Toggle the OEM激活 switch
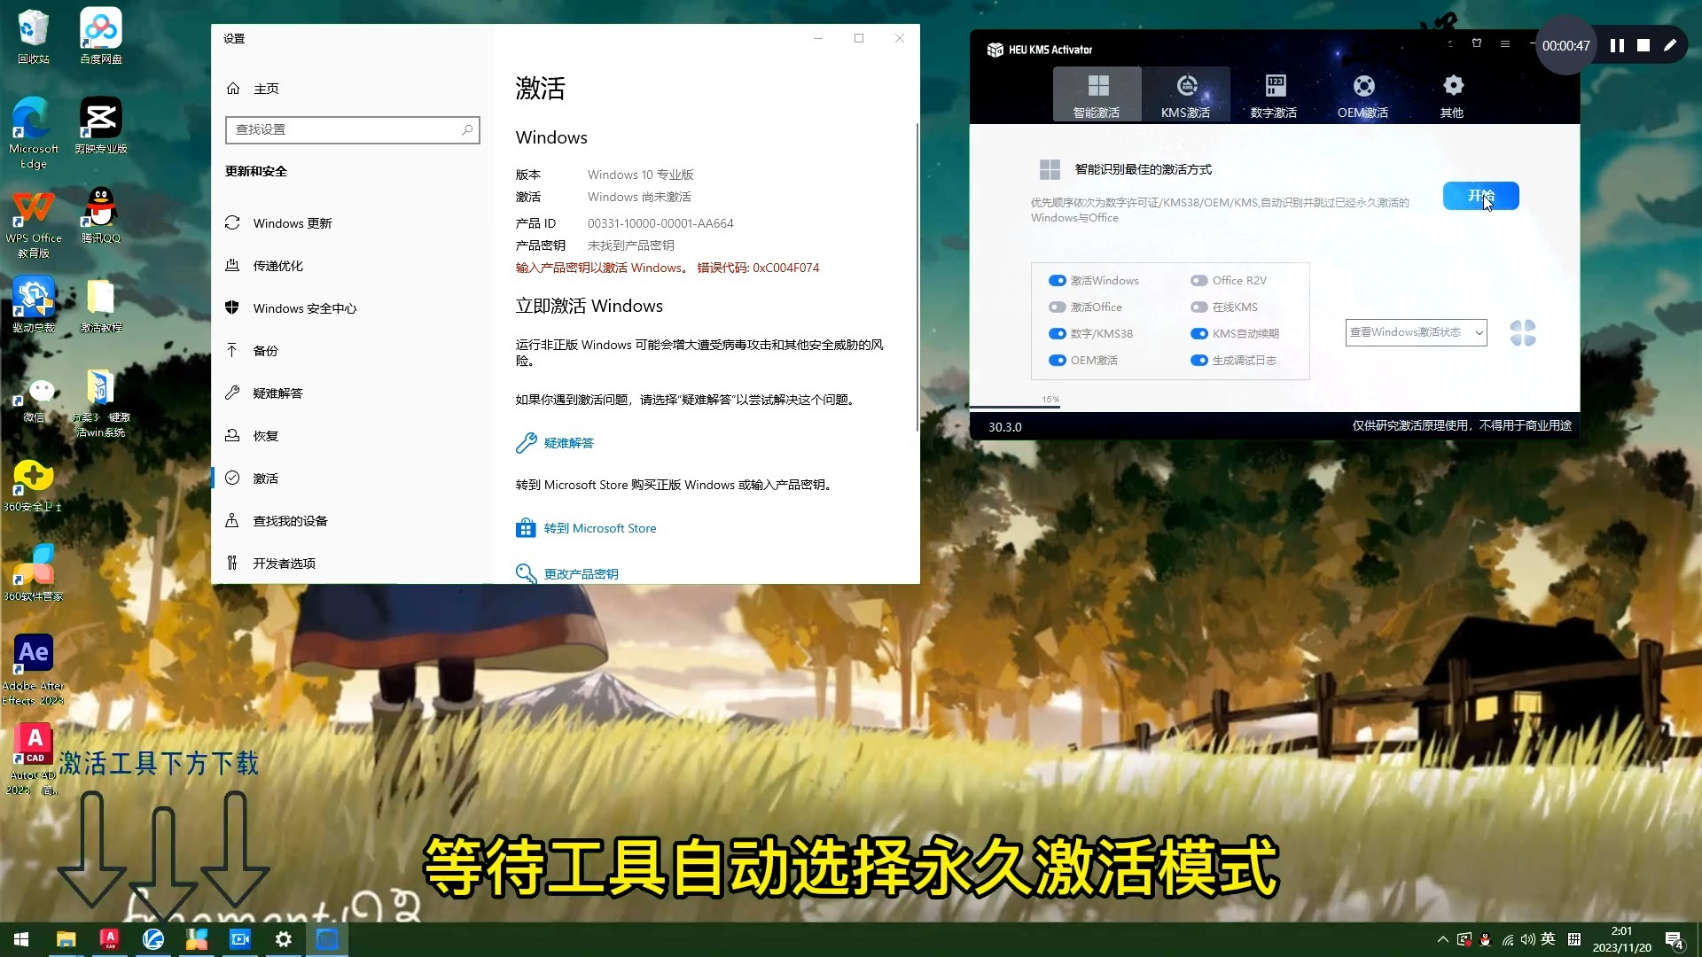This screenshot has height=957, width=1702. [x=1057, y=361]
